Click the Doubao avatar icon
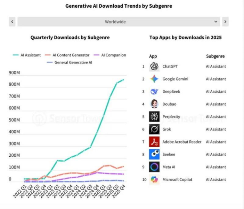Image resolution: width=244 pixels, height=209 pixels. pos(154,104)
